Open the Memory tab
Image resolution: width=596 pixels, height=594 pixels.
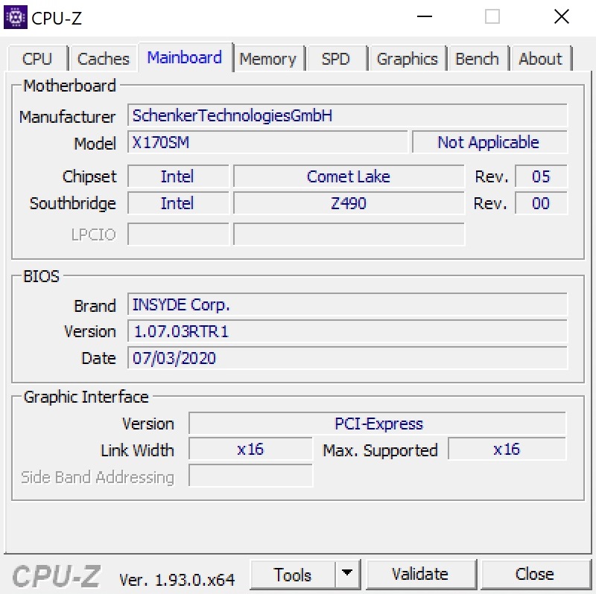[x=268, y=59]
